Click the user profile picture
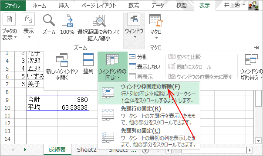 click(253, 6)
